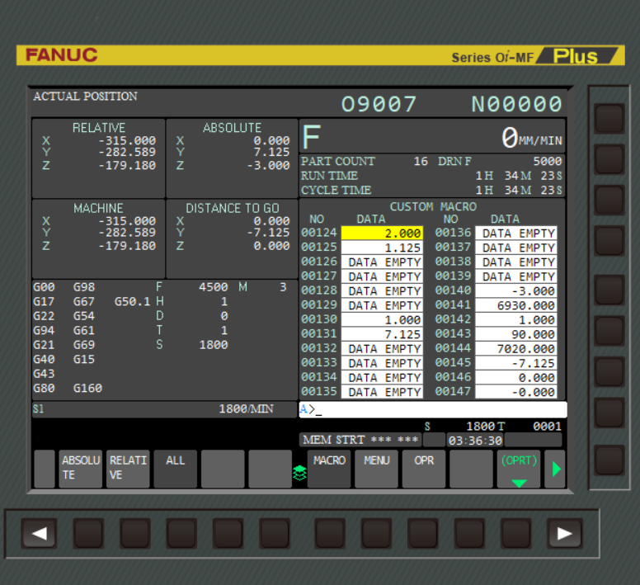Click the topmost vertical side key
The width and height of the screenshot is (640, 585).
(x=609, y=119)
